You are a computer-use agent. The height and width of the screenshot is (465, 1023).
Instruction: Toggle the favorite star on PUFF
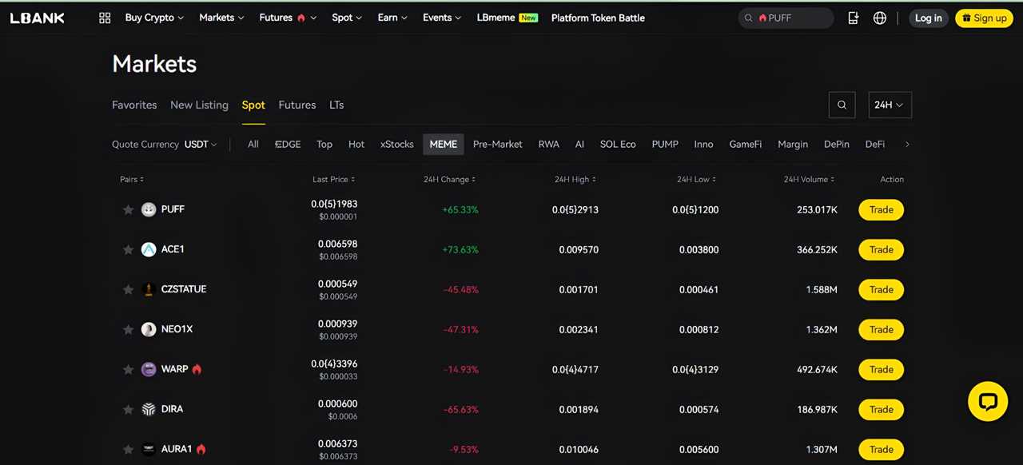[128, 209]
